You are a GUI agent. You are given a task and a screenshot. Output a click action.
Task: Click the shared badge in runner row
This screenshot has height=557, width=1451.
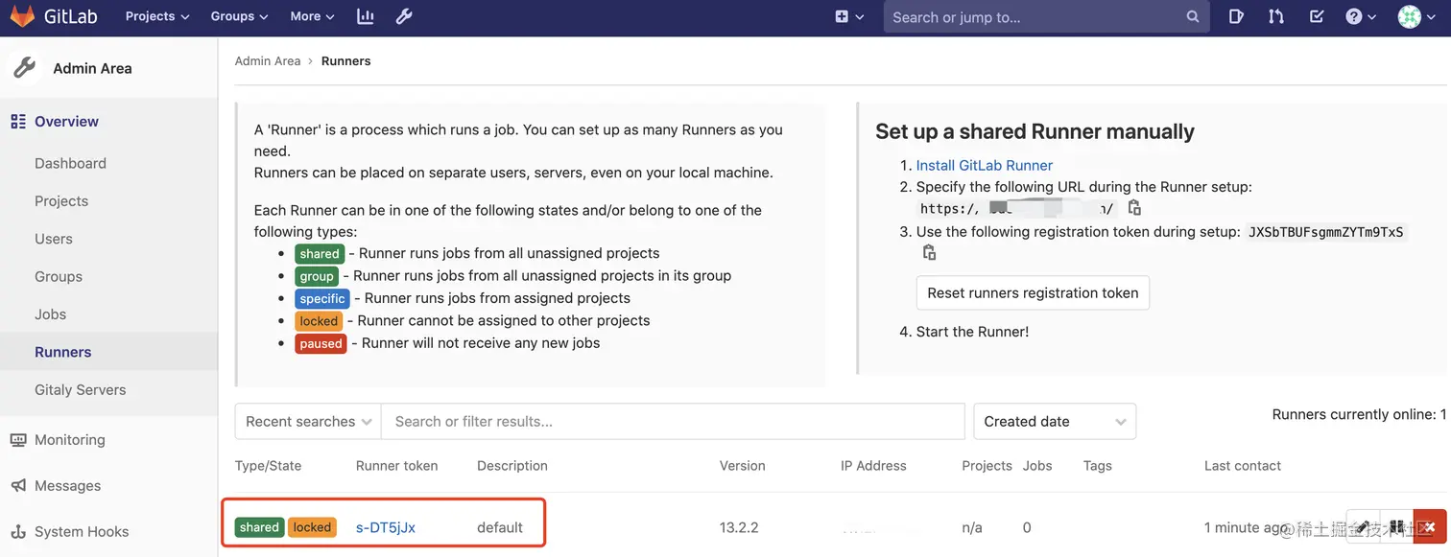point(259,527)
